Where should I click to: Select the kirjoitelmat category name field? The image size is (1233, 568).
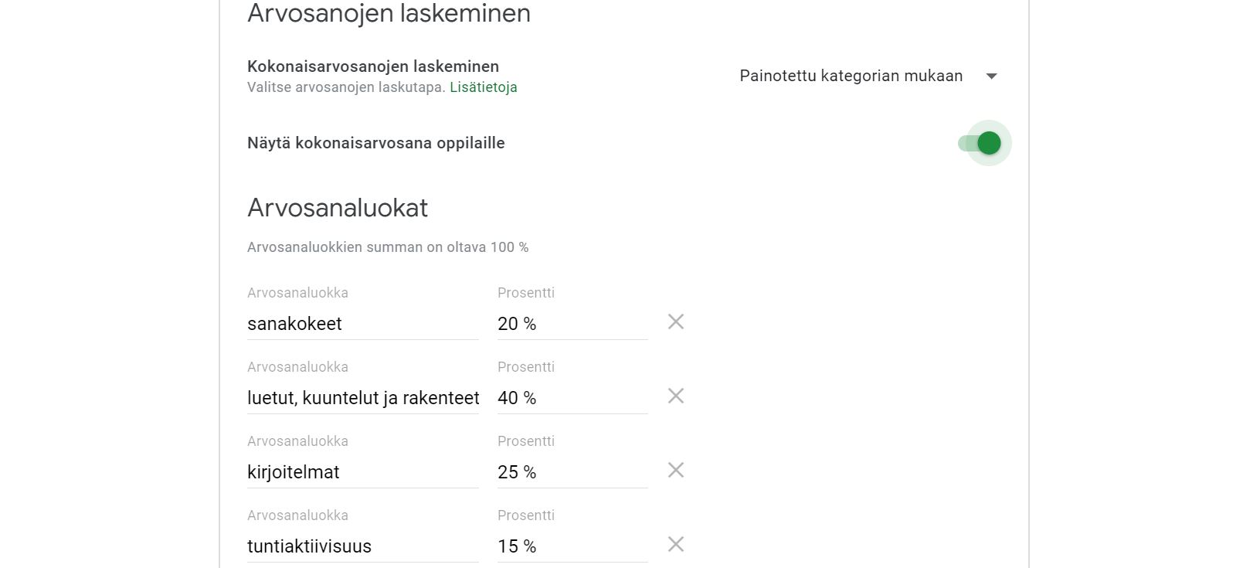[362, 472]
